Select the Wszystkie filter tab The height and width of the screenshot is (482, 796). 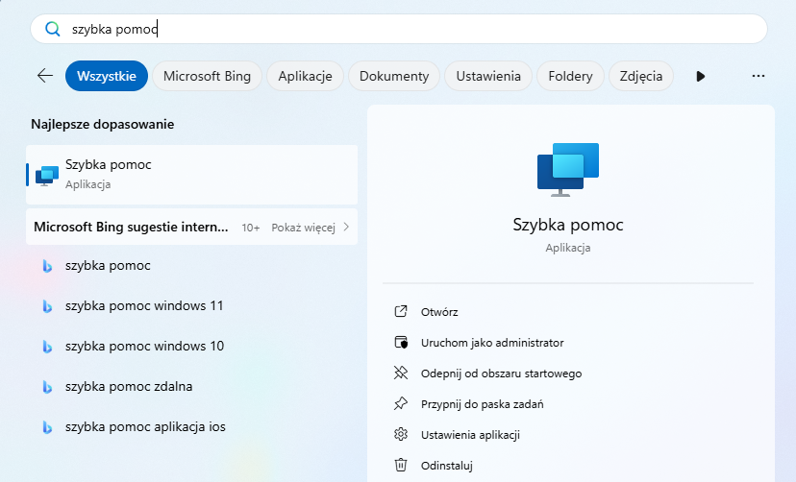[x=107, y=76]
